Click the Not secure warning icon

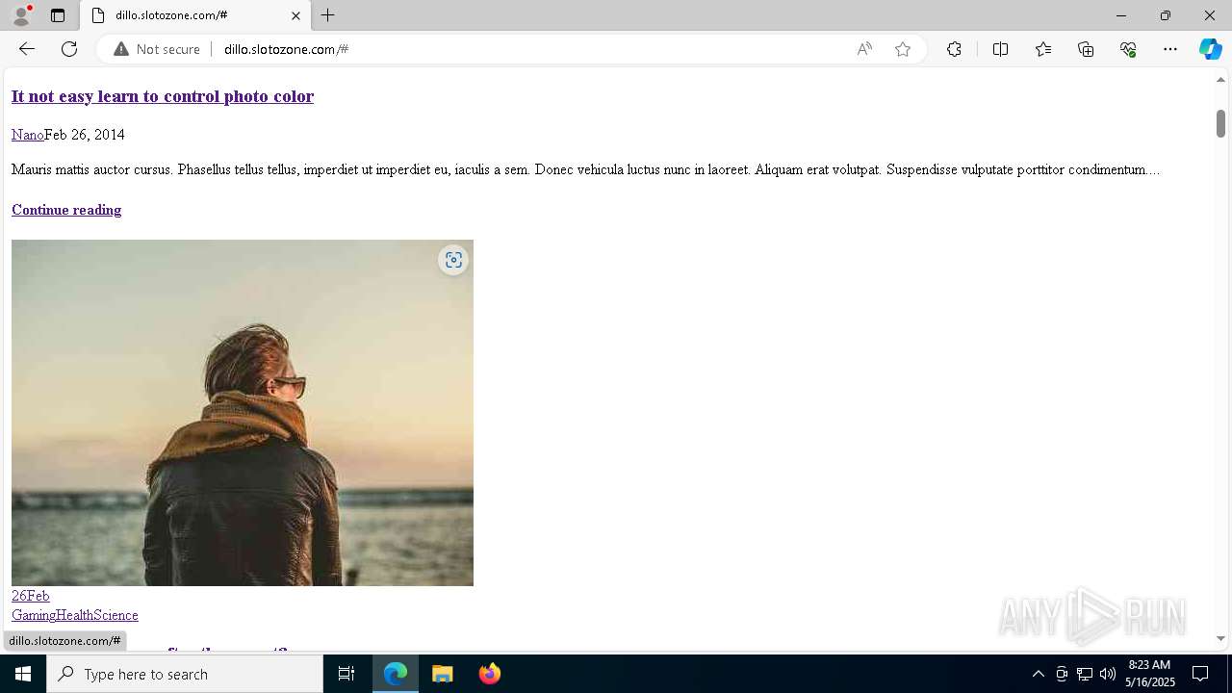click(x=121, y=49)
